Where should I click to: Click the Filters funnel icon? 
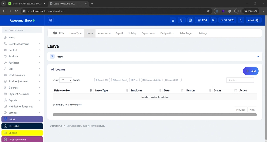coord(52,57)
